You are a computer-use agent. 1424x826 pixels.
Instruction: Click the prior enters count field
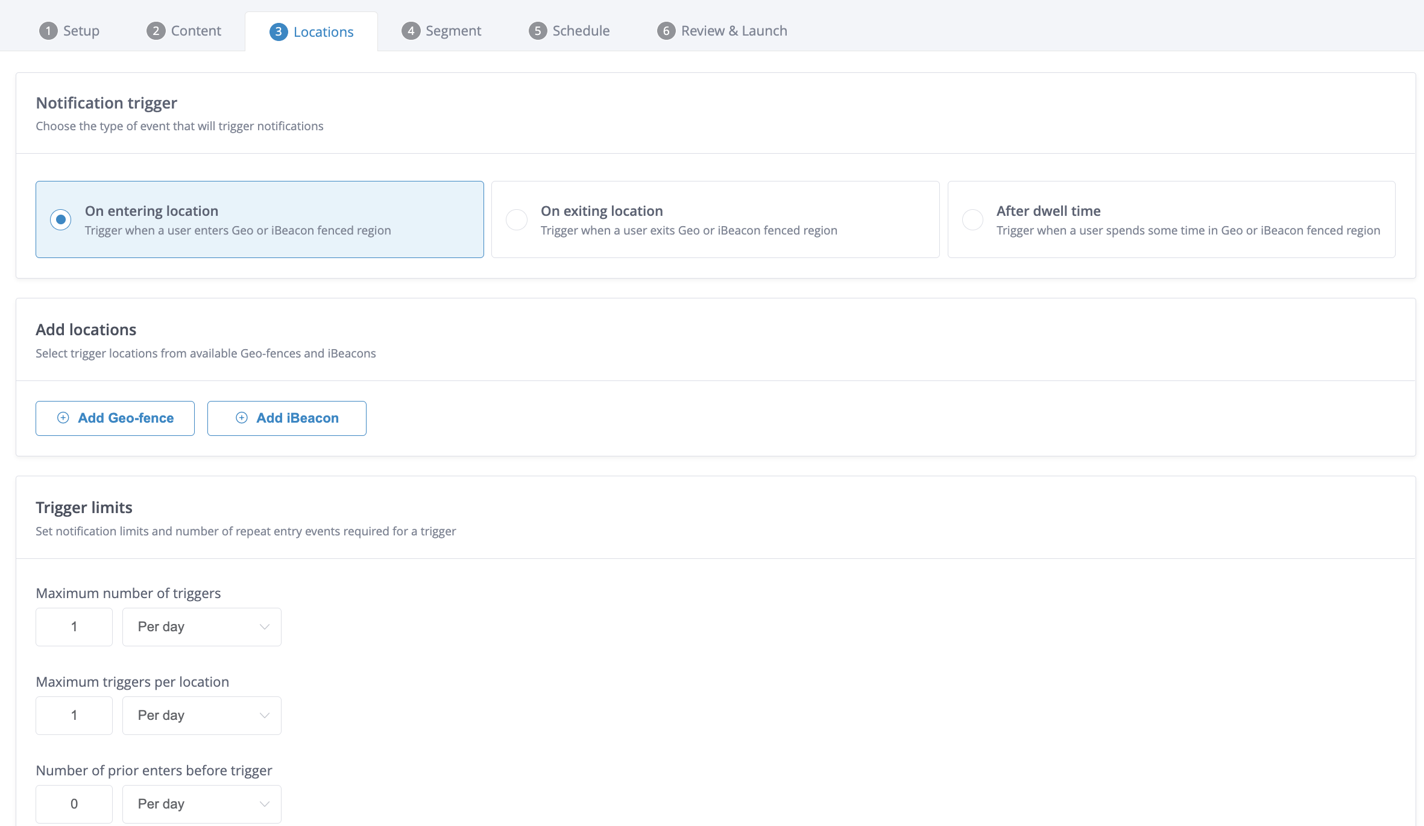coord(74,804)
